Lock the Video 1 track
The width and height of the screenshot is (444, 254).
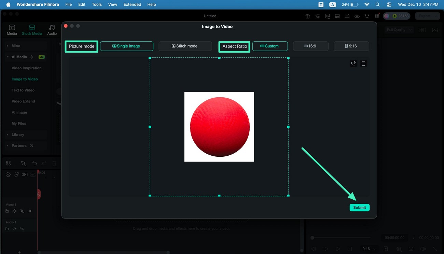point(7,211)
